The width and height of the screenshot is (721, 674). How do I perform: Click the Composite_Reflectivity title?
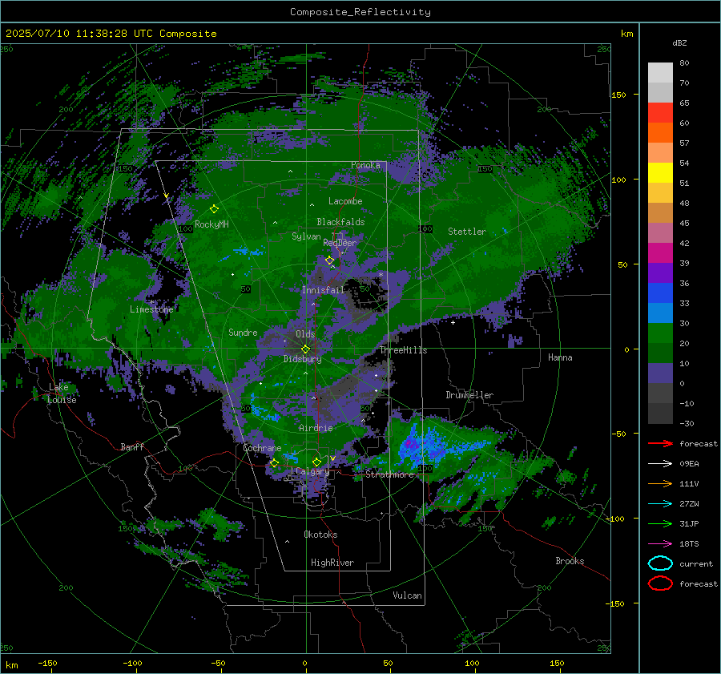(x=360, y=12)
